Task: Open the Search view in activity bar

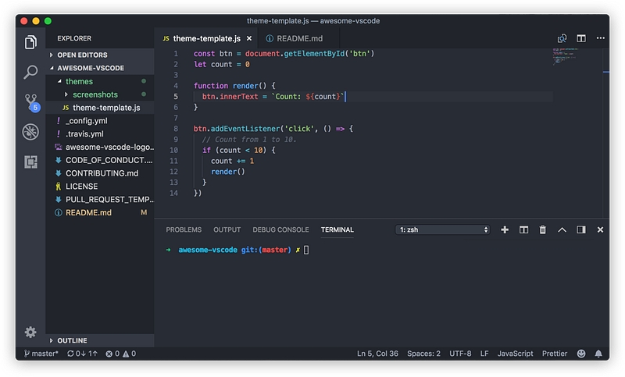Action: 30,72
